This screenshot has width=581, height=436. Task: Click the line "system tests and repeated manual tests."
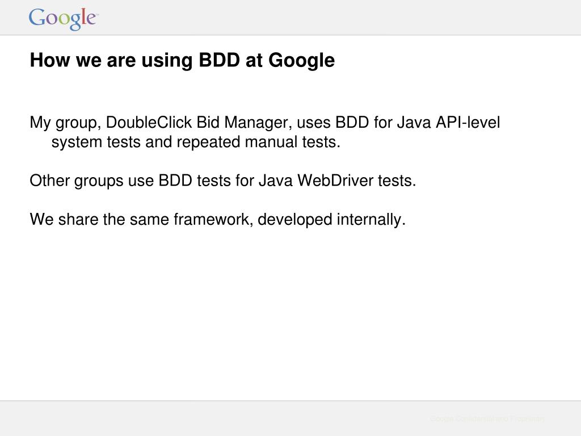pyautogui.click(x=196, y=142)
